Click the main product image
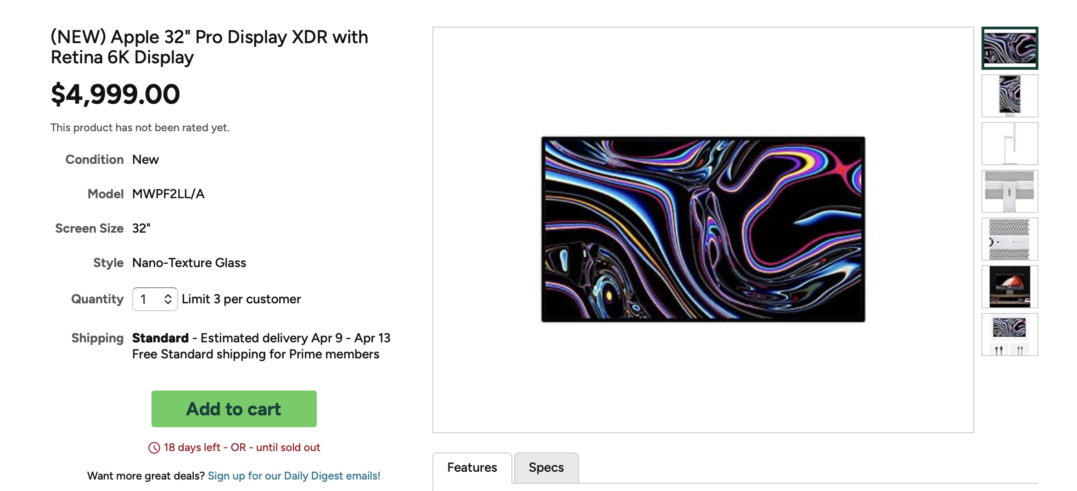This screenshot has height=491, width=1077. (703, 229)
